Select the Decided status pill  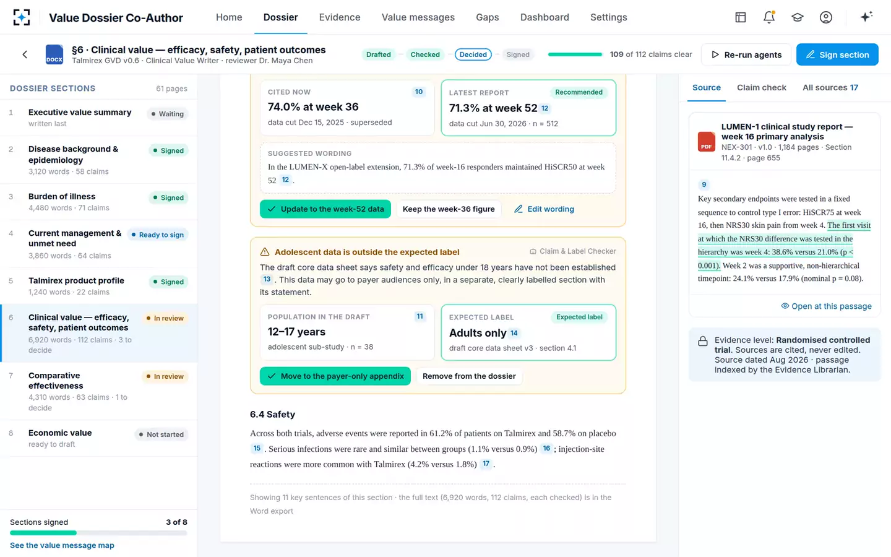(x=473, y=54)
